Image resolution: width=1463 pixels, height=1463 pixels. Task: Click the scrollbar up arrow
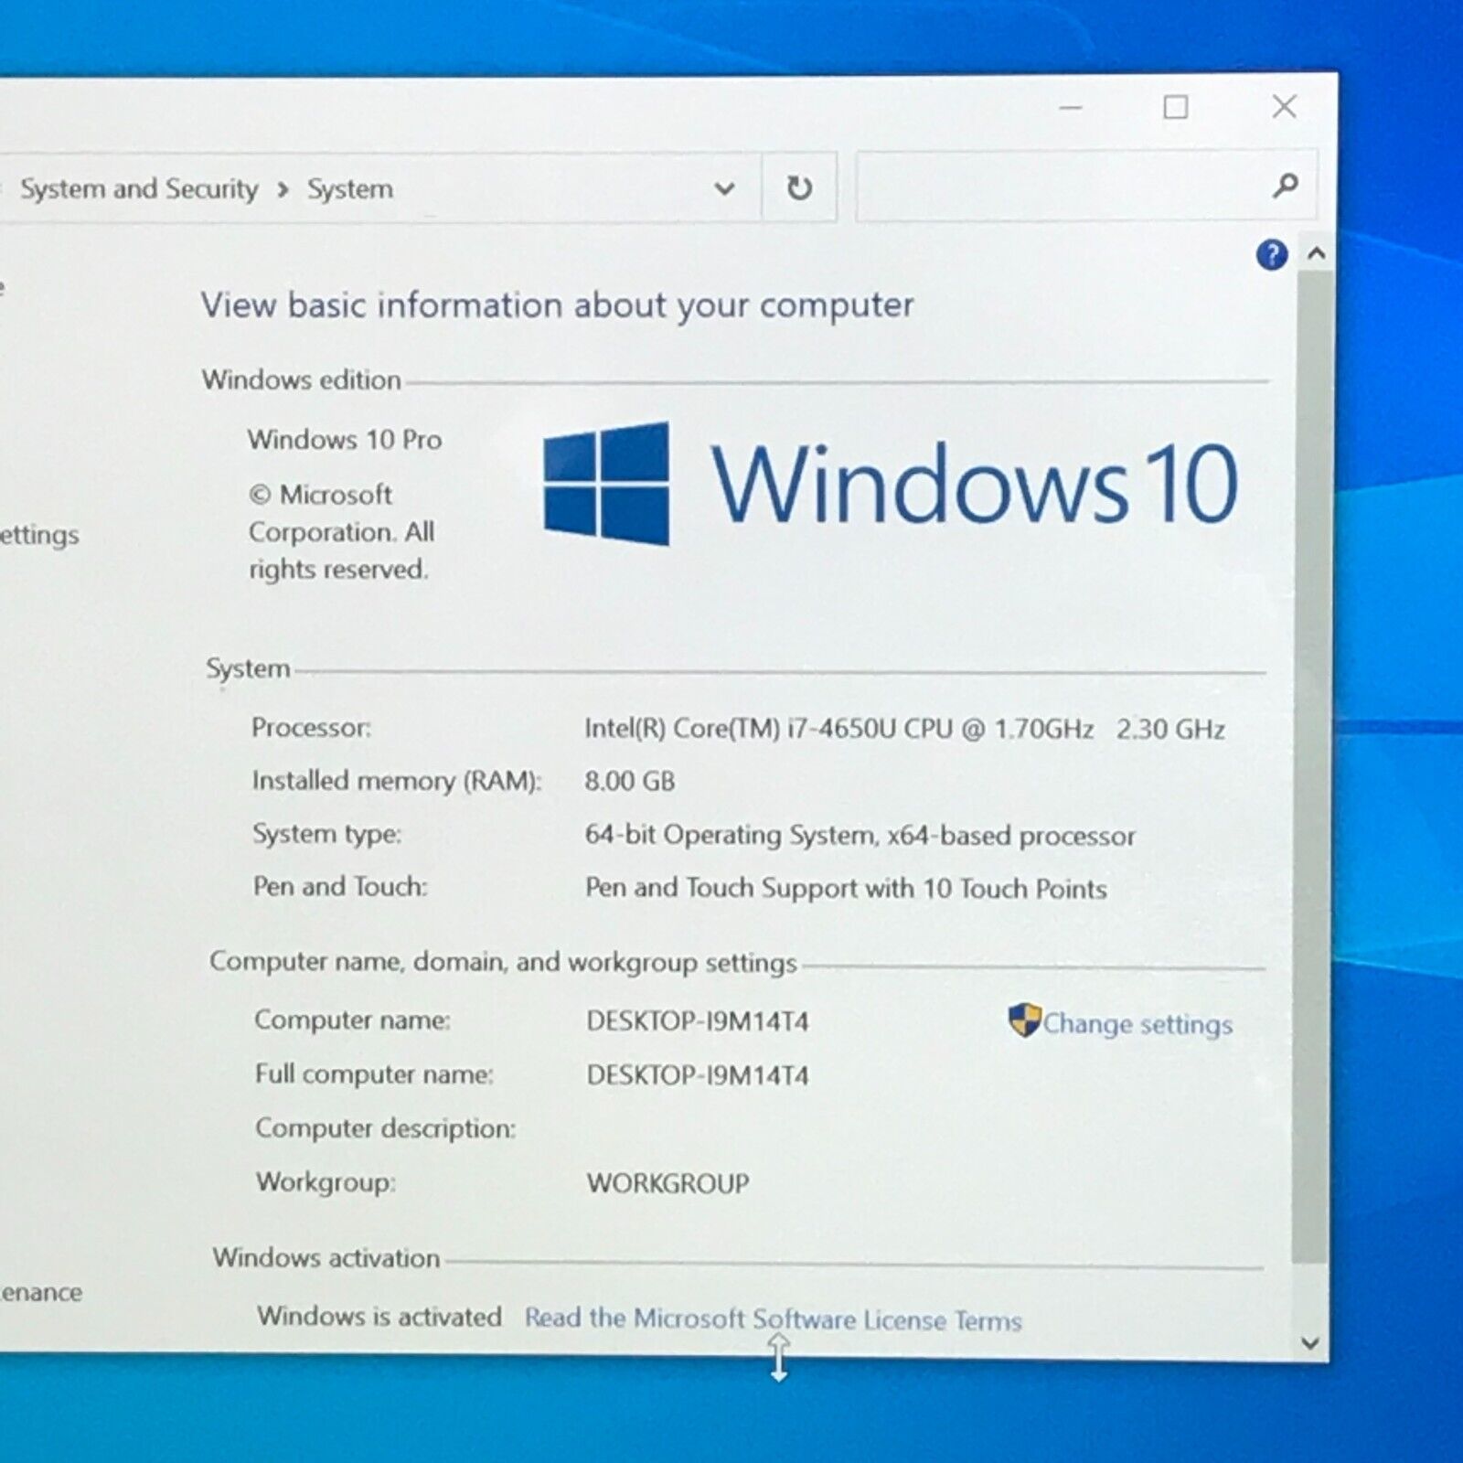coord(1316,253)
